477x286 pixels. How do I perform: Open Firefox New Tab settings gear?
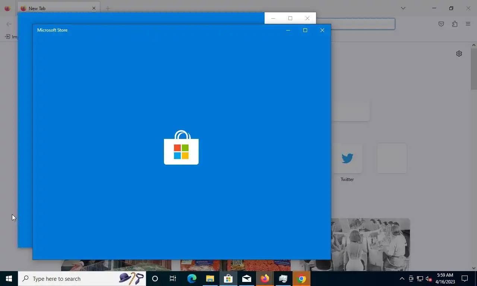459,54
